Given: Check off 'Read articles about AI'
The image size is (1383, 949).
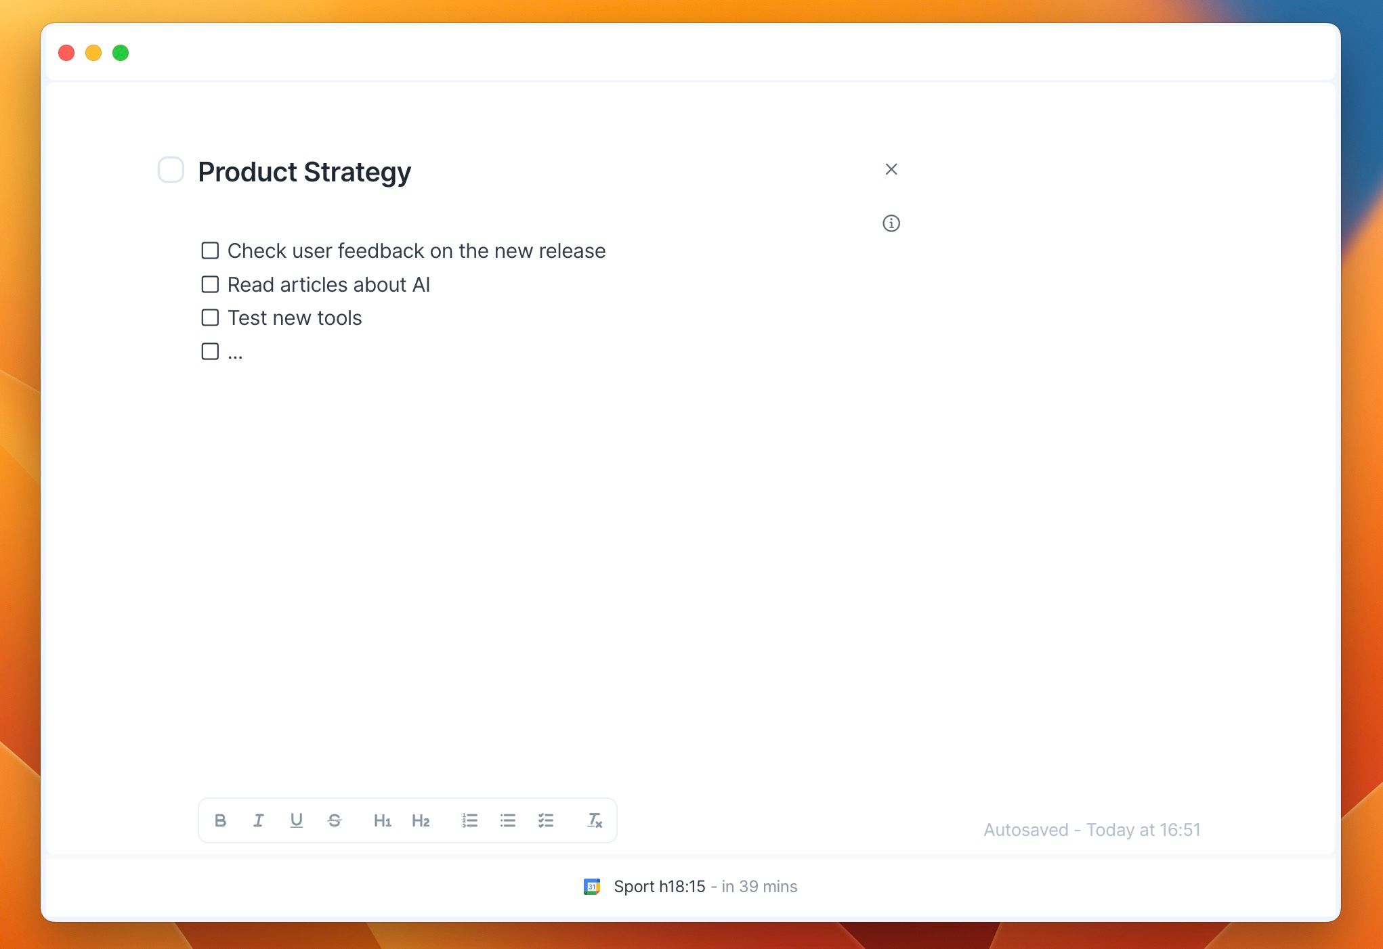Looking at the screenshot, I should [210, 284].
